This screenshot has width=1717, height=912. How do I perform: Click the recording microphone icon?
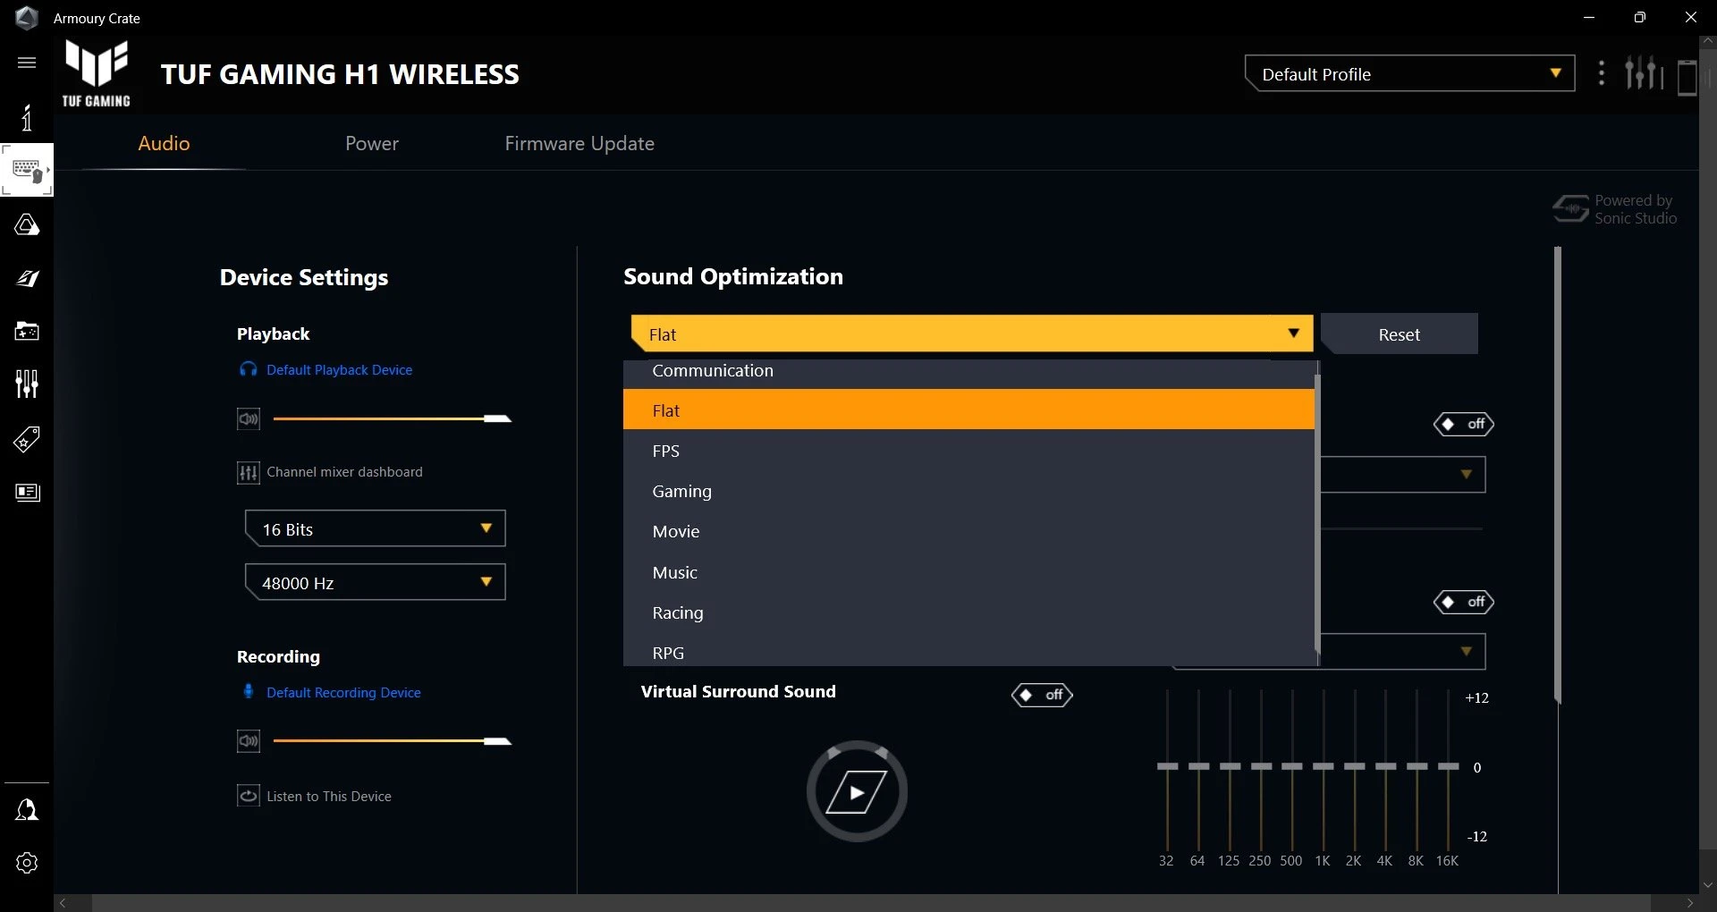(x=249, y=691)
